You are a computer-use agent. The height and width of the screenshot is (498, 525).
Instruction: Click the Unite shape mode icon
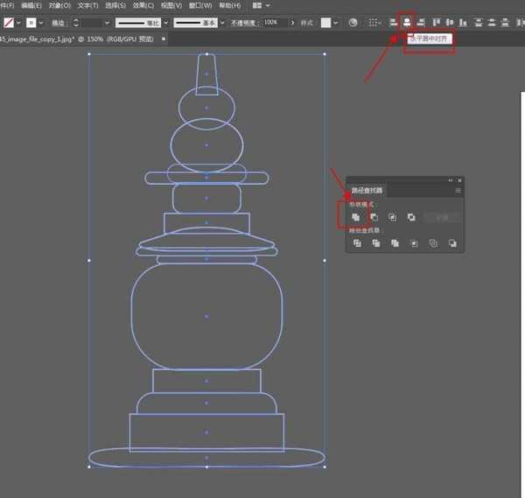coord(356,216)
